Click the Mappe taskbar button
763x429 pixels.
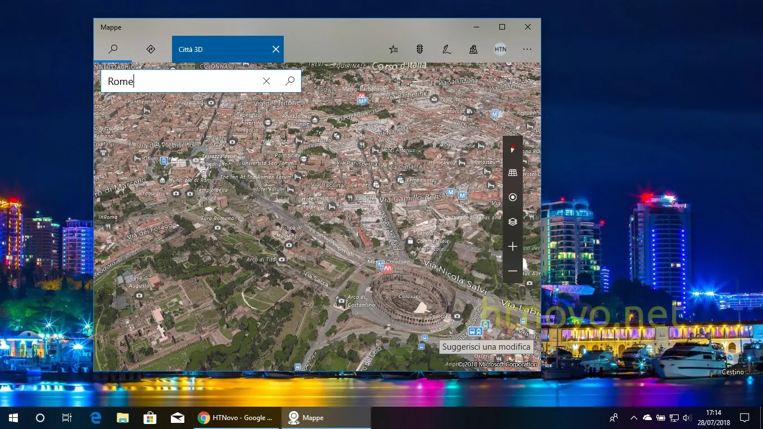click(x=326, y=417)
